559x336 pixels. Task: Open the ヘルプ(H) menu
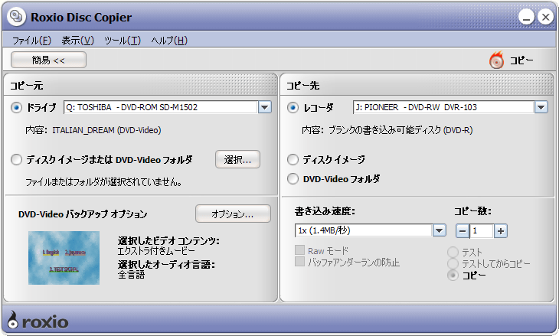(169, 41)
